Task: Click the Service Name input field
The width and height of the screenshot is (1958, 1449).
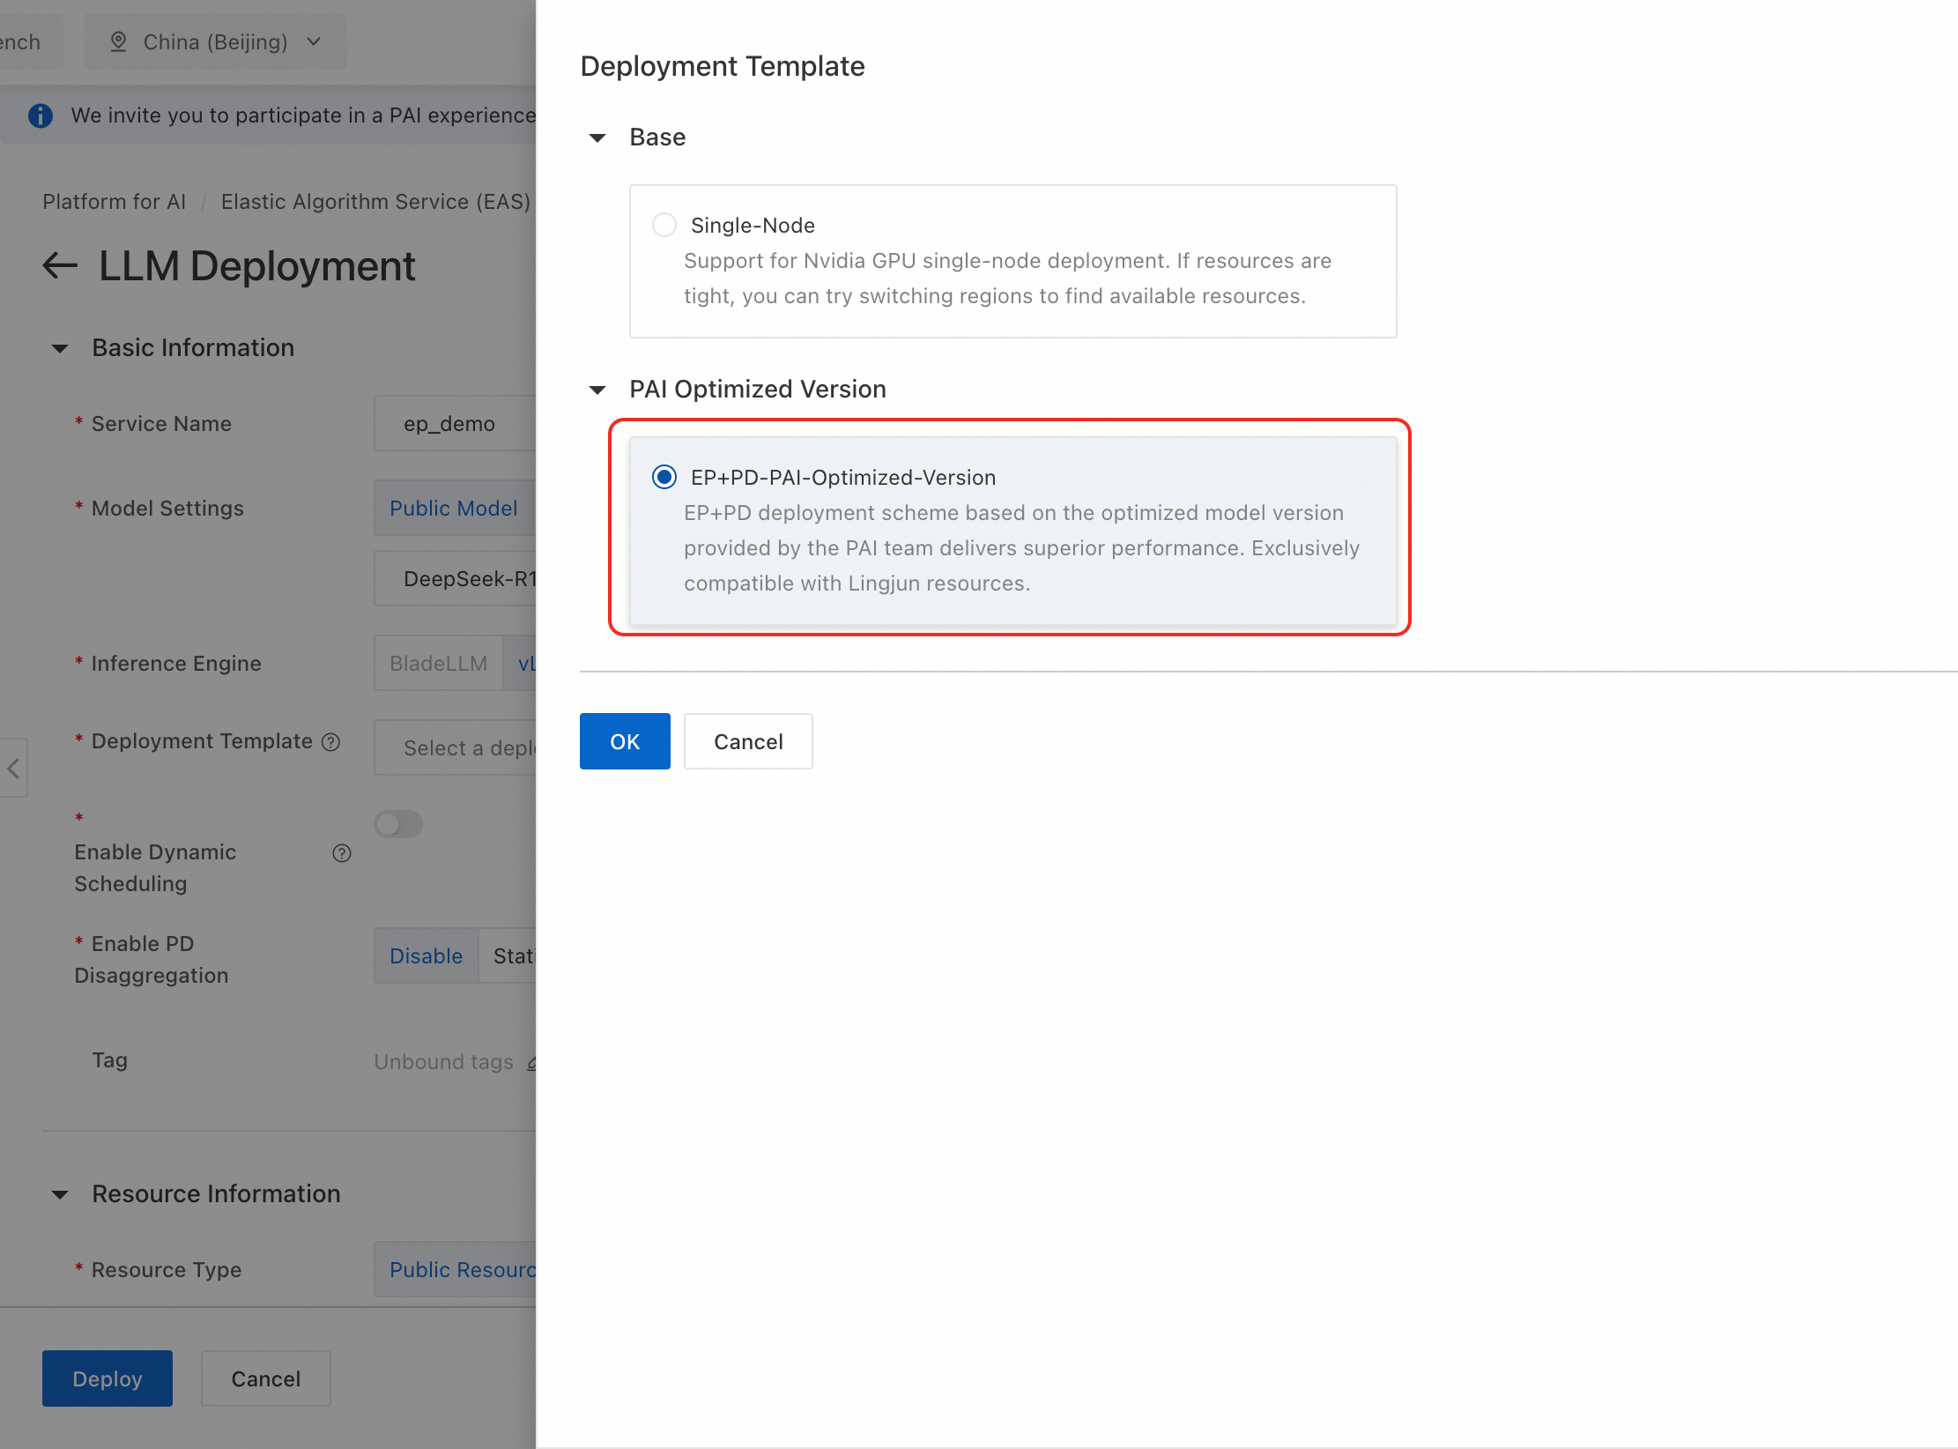Action: (x=454, y=424)
